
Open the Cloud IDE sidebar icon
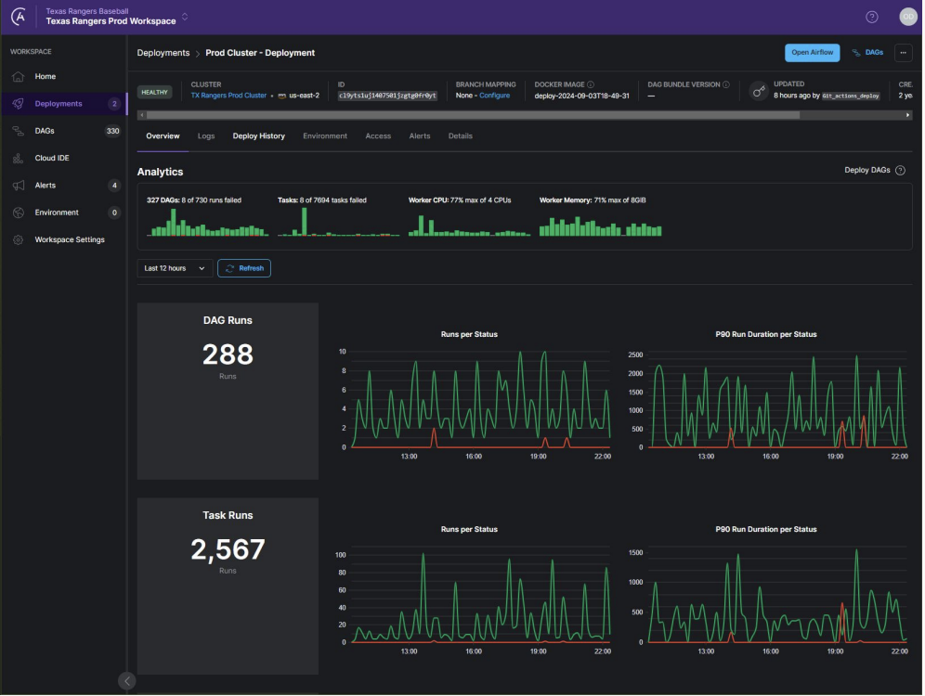coord(18,158)
